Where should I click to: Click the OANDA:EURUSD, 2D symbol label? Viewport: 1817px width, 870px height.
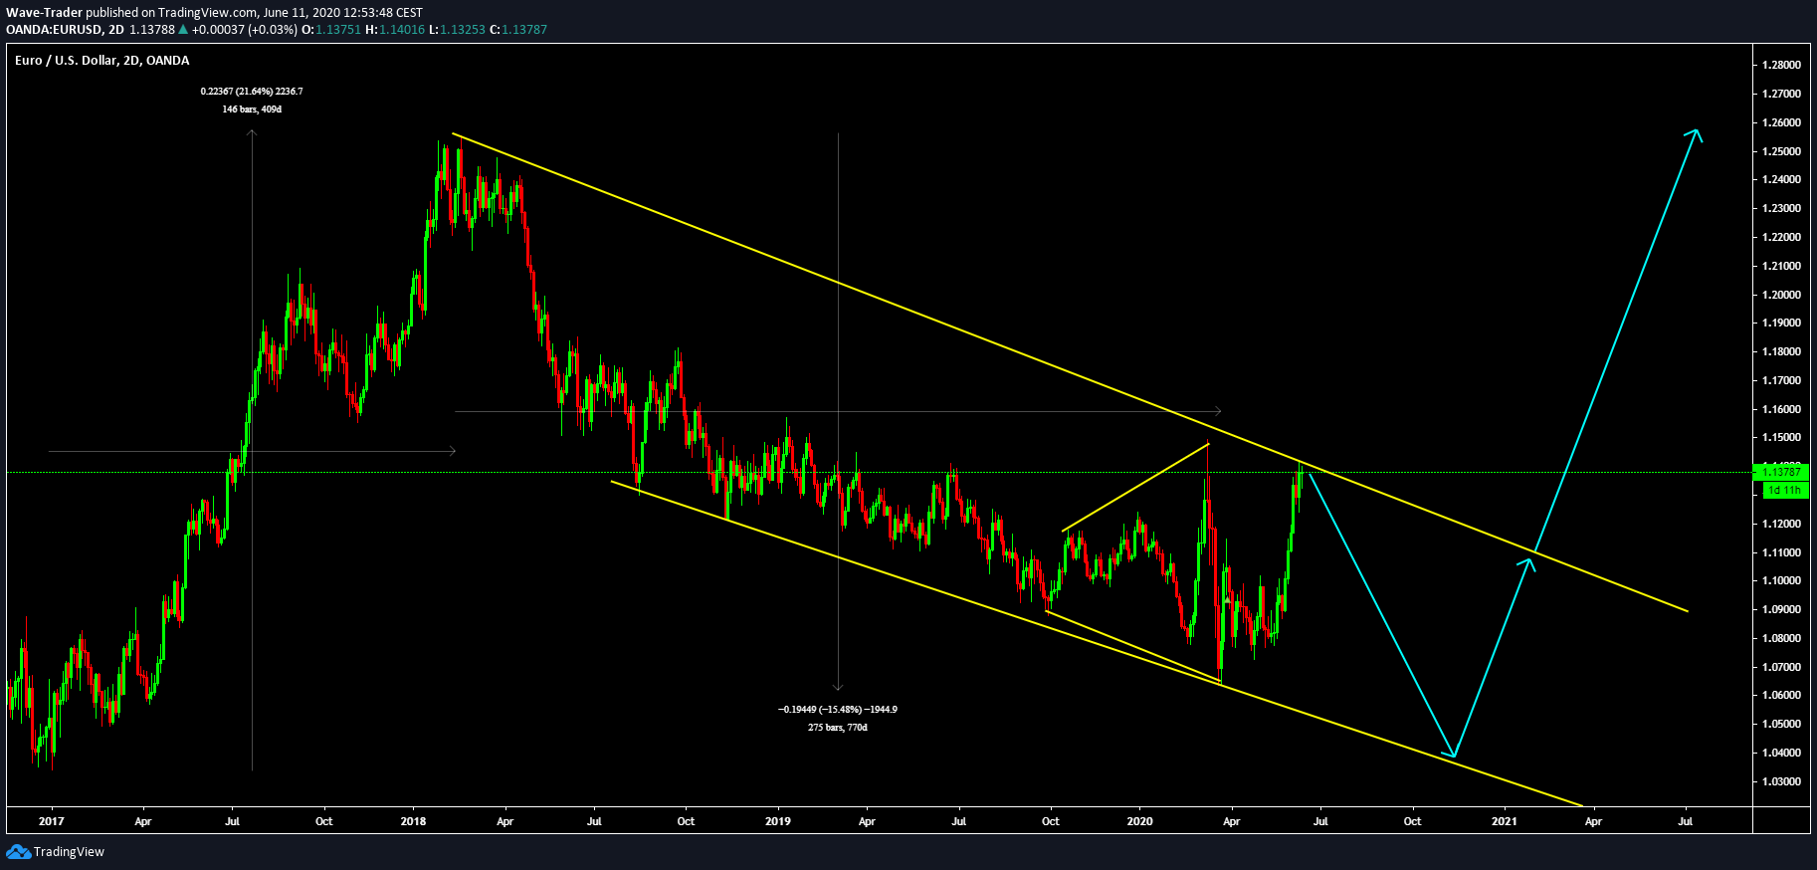click(x=65, y=30)
